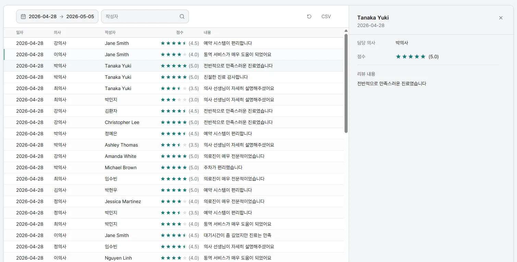Click the 김의사 doctor cell

coord(60,190)
